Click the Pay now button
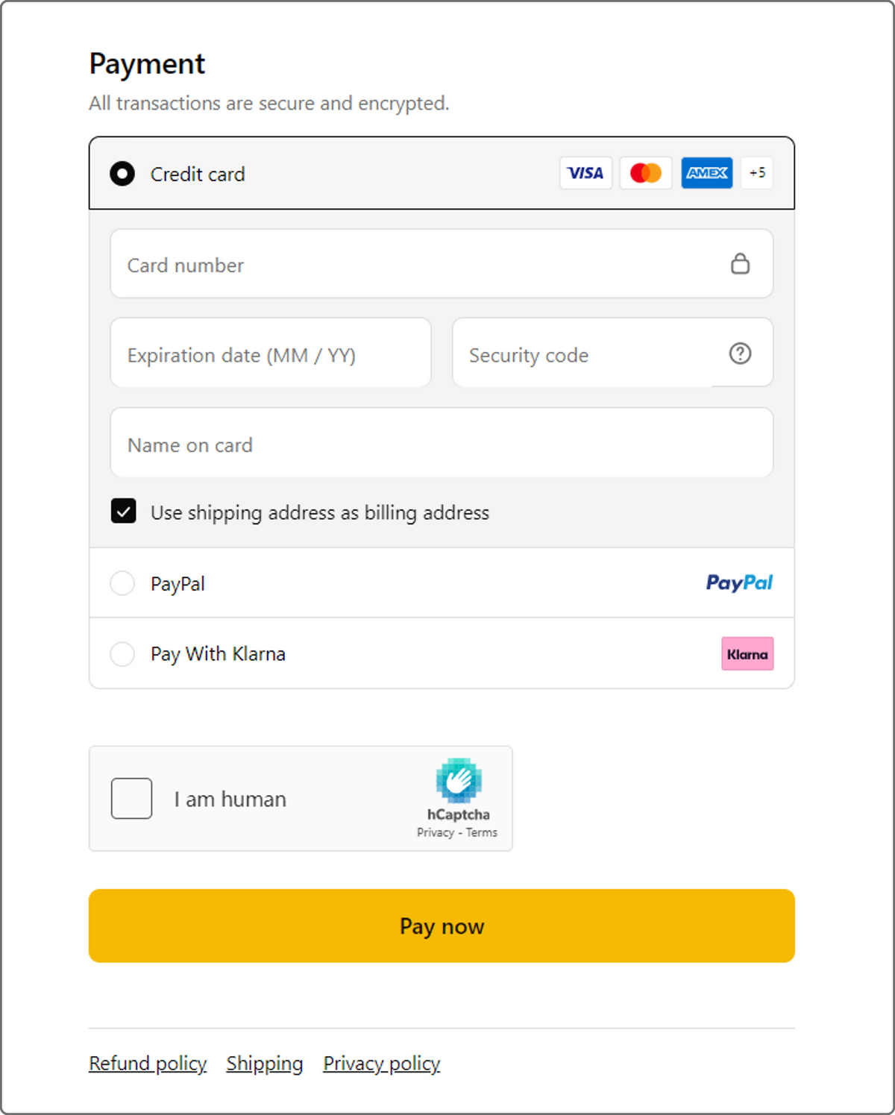The image size is (895, 1115). point(442,926)
